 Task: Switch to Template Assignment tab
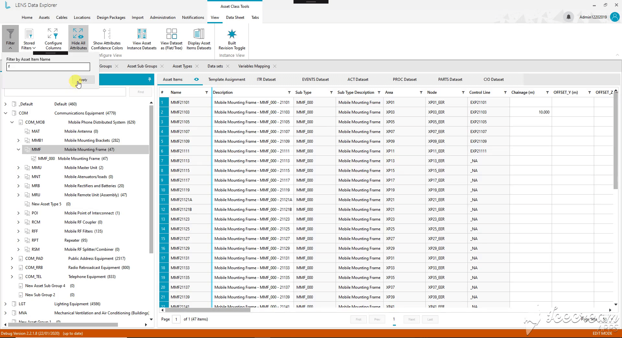point(227,79)
